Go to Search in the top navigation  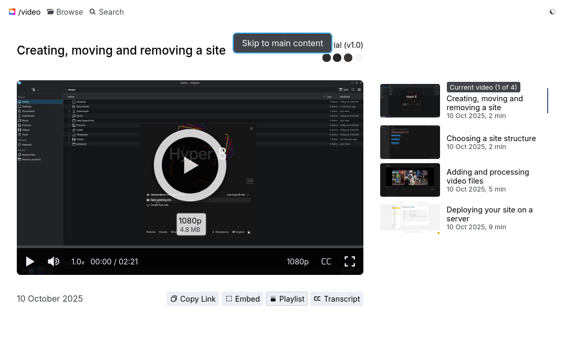pos(107,12)
